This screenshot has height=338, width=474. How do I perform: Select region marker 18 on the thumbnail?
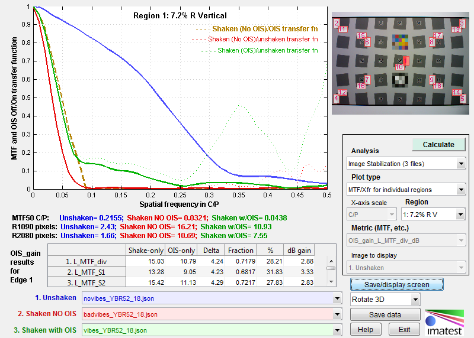point(438,86)
